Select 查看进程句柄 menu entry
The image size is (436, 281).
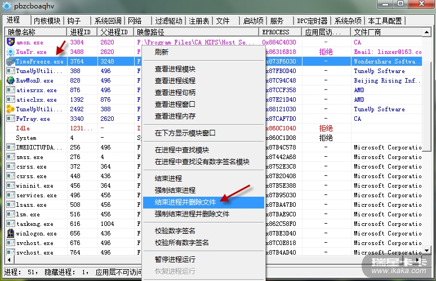203,92
